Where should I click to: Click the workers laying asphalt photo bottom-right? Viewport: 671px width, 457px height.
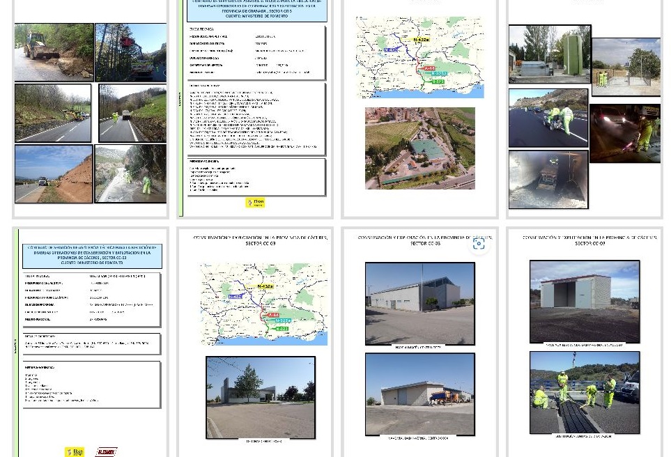(x=584, y=392)
